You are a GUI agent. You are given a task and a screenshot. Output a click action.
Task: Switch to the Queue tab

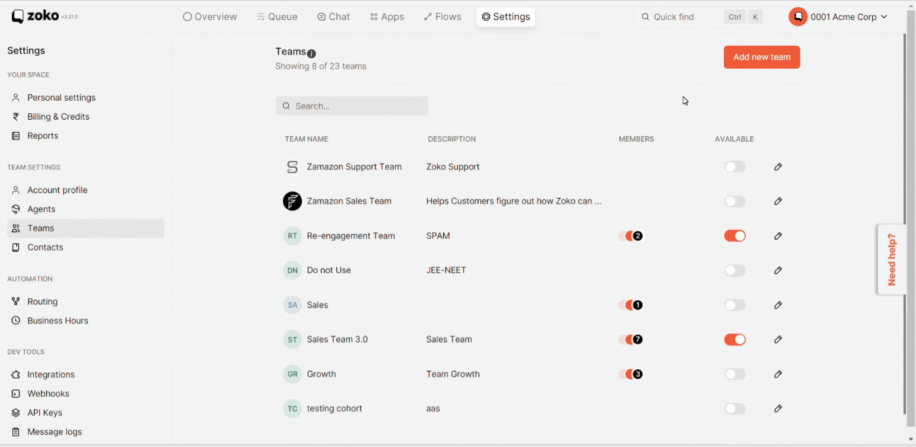[277, 17]
